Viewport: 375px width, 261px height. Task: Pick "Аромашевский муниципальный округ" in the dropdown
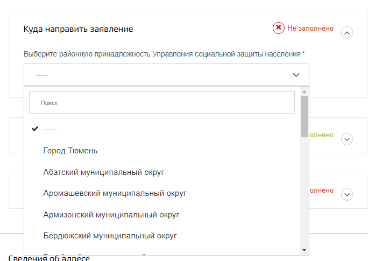pyautogui.click(x=115, y=193)
